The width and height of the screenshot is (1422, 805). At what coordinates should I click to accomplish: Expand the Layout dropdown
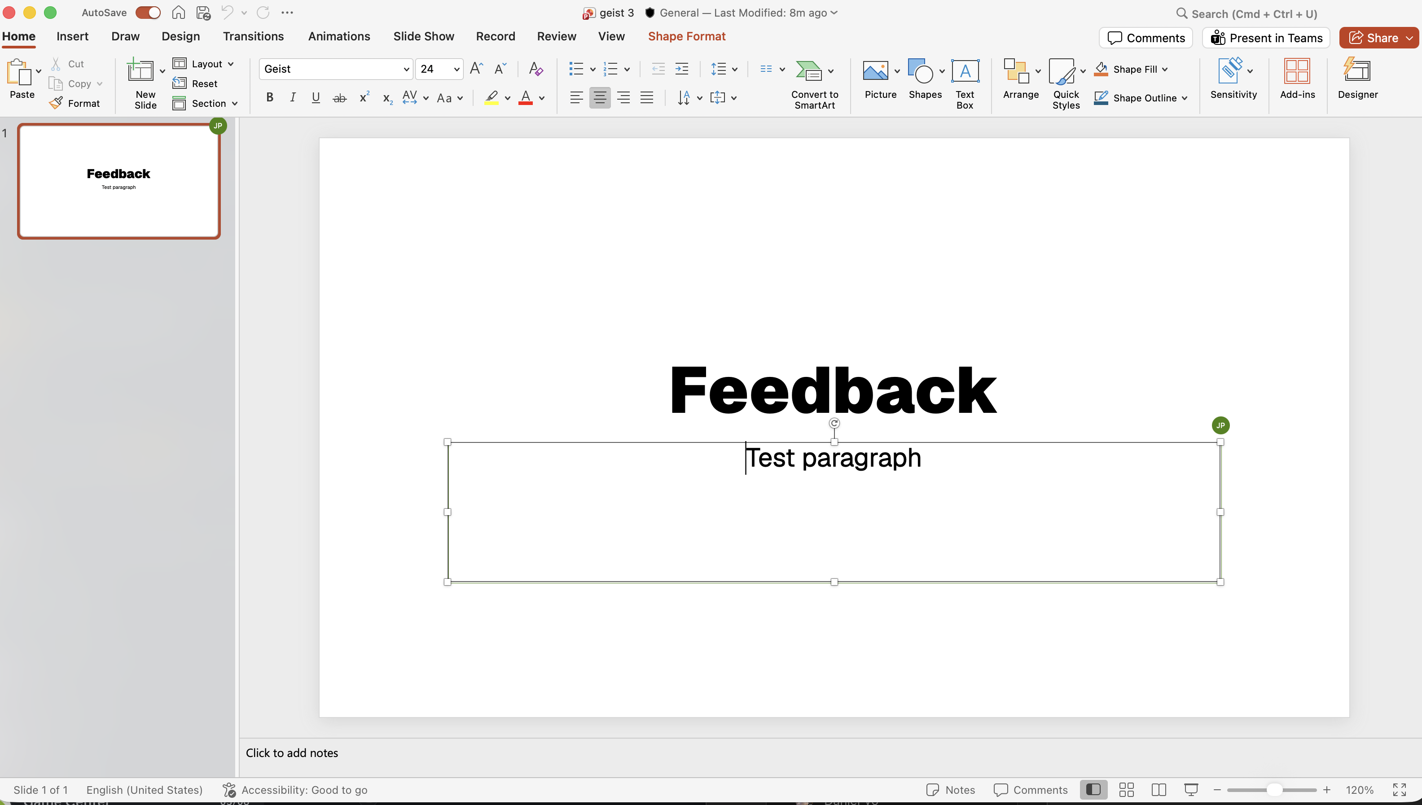(231, 64)
